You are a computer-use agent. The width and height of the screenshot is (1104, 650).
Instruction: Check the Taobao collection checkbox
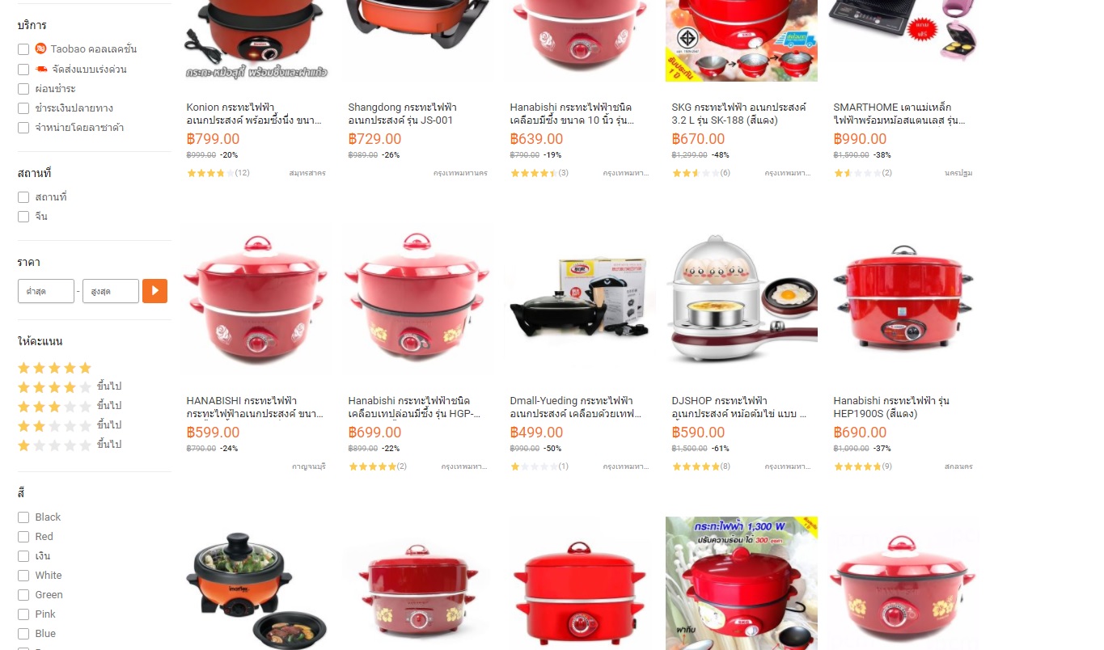[23, 50]
